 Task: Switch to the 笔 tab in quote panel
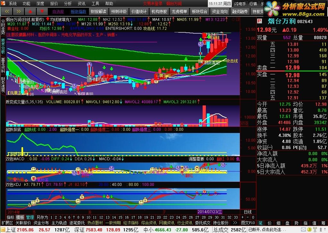point(261,223)
